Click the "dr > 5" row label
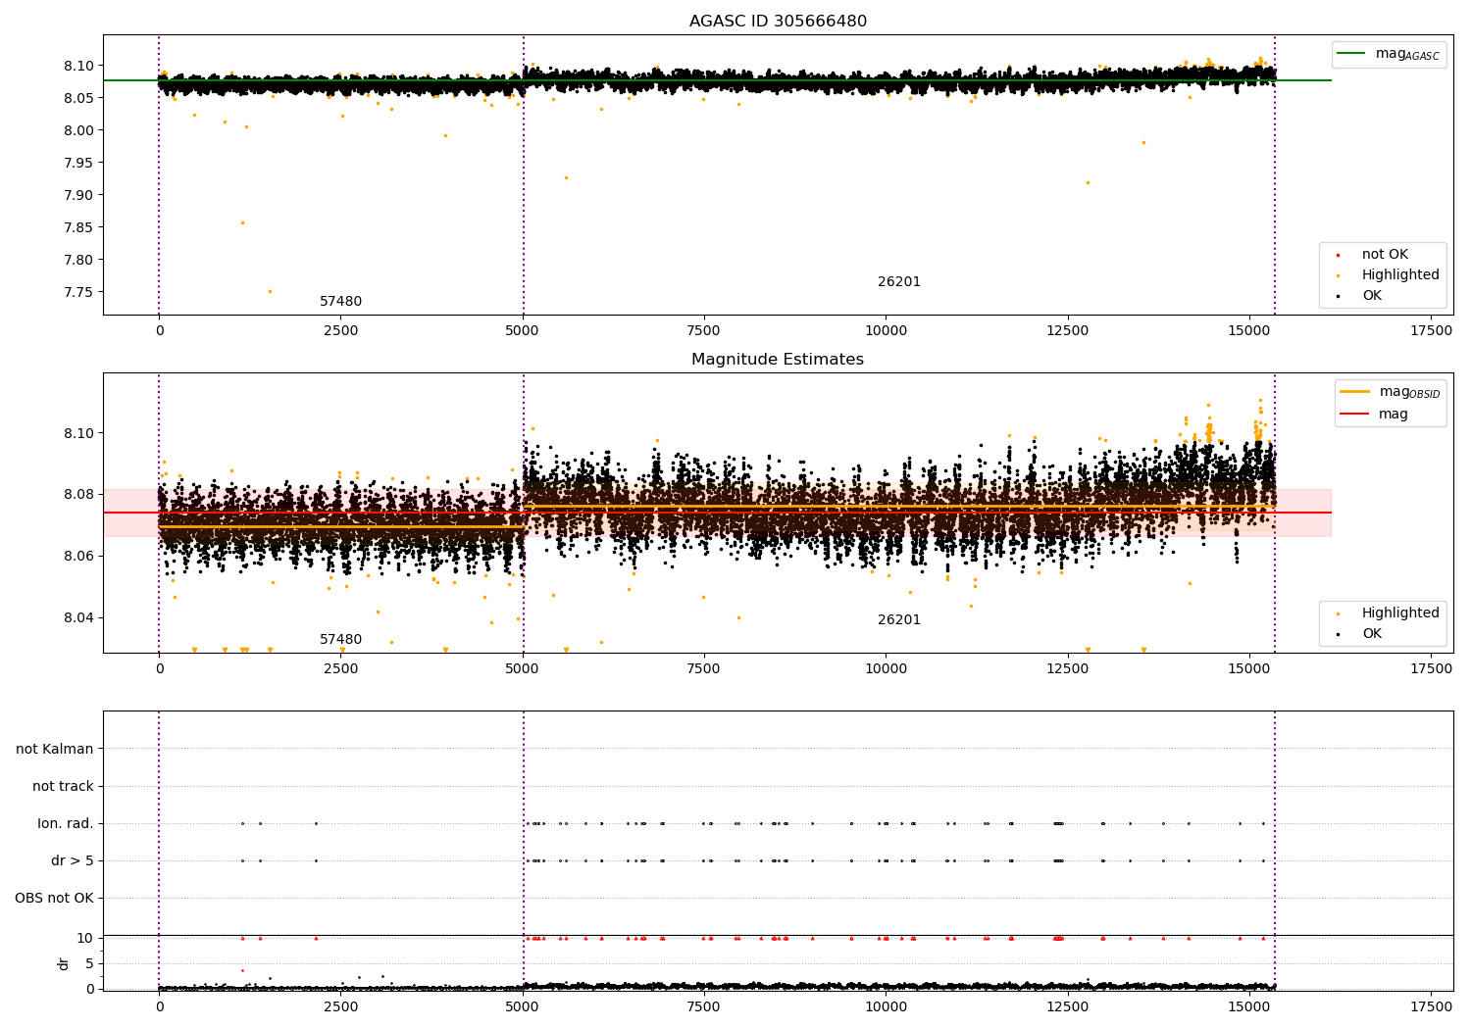 point(73,861)
